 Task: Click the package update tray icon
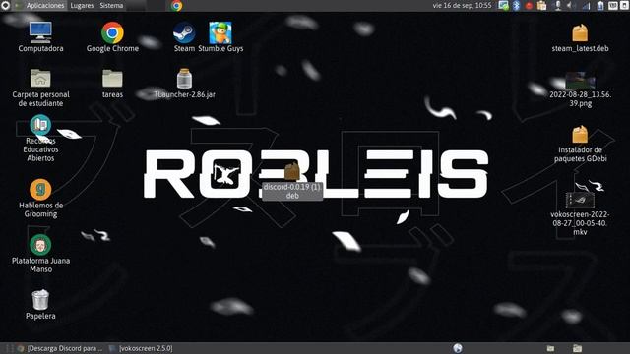542,5
